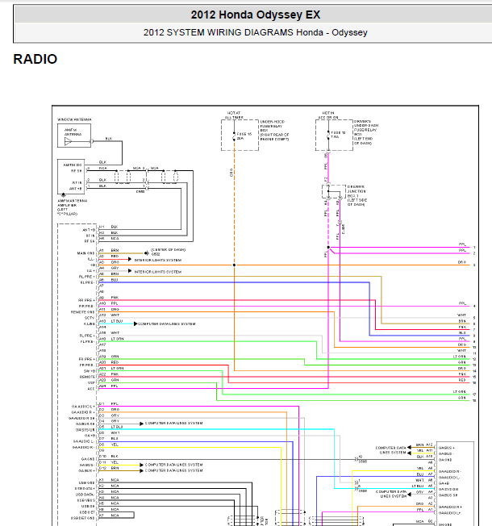
Task: Click the 'K1 NCA' wire label
Action: click(109, 480)
